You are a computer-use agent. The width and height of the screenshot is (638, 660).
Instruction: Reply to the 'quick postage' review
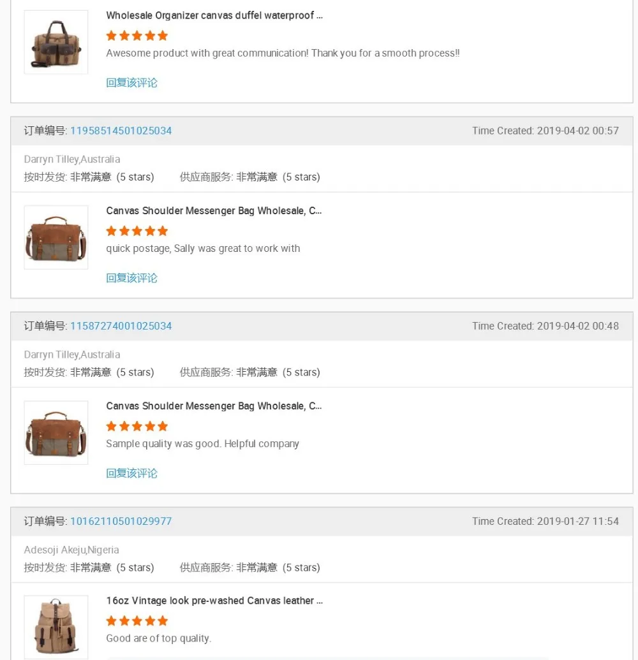(x=131, y=278)
